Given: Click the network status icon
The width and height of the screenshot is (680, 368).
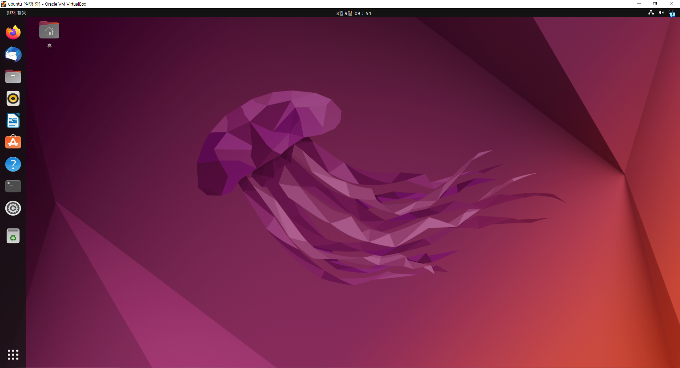Looking at the screenshot, I should 651,13.
